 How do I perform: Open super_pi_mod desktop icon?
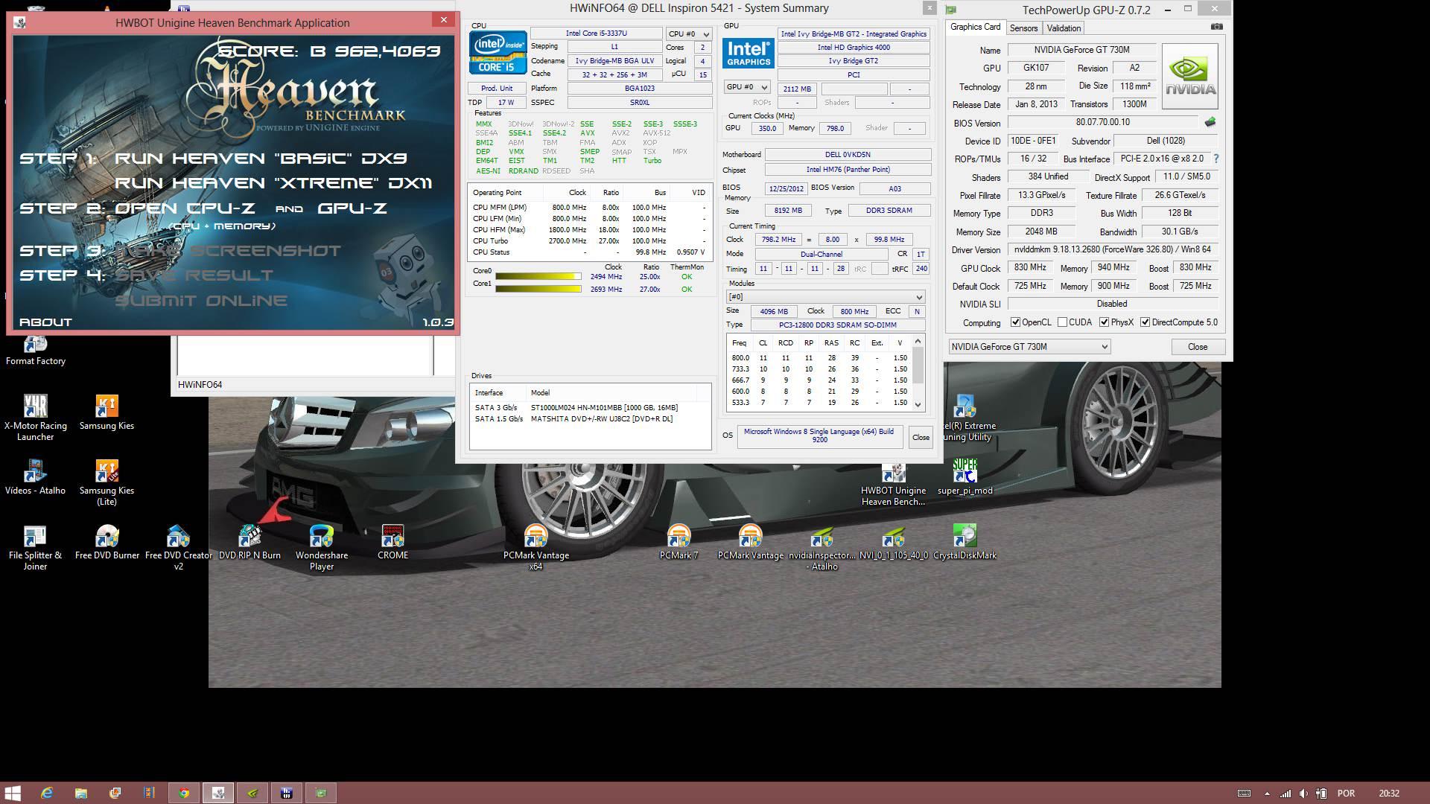pos(965,477)
